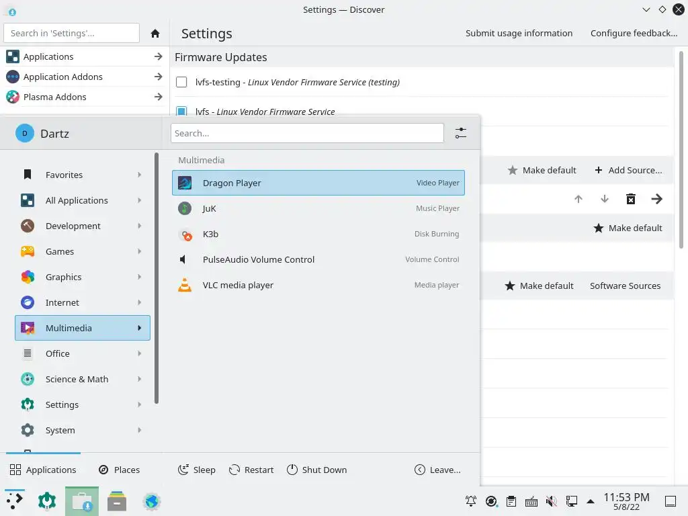Open file manager taskbar icon
The height and width of the screenshot is (516, 688).
tap(117, 501)
